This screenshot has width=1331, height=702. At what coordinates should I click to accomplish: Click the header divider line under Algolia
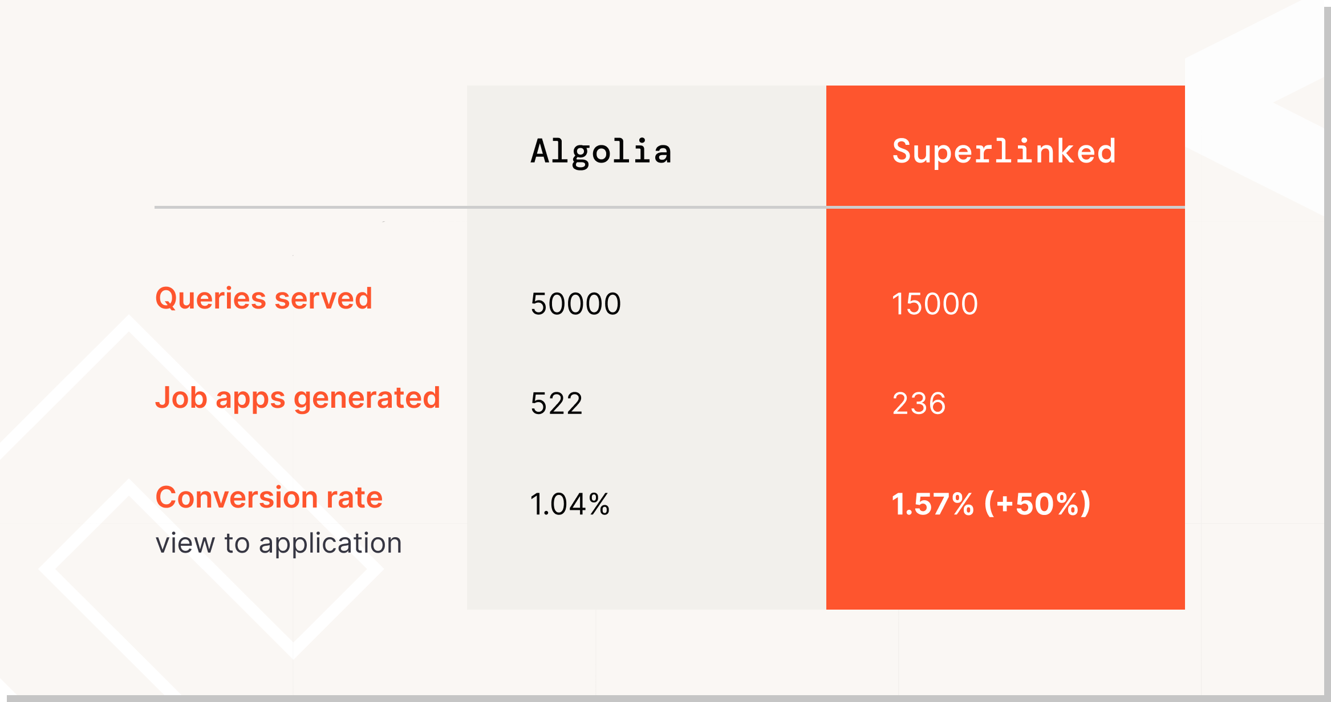pyautogui.click(x=646, y=207)
